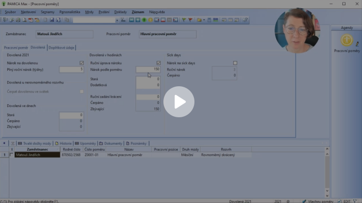Image resolution: width=362 pixels, height=203 pixels.
Task: Click the printer icon in the toolbar
Action: (18, 20)
